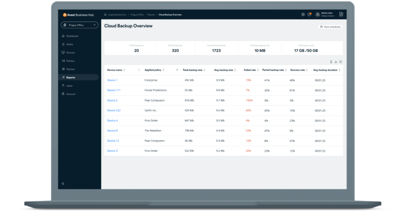Click the refresh icon above the table
The image size is (406, 213).
point(341,62)
